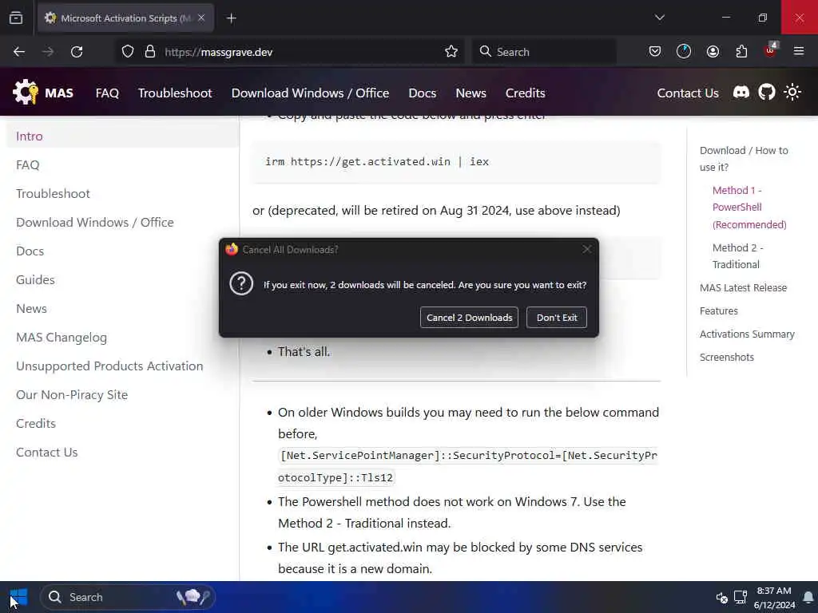The height and width of the screenshot is (613, 818).
Task: Click the irm https://get.activated.win code line
Action: (377, 161)
